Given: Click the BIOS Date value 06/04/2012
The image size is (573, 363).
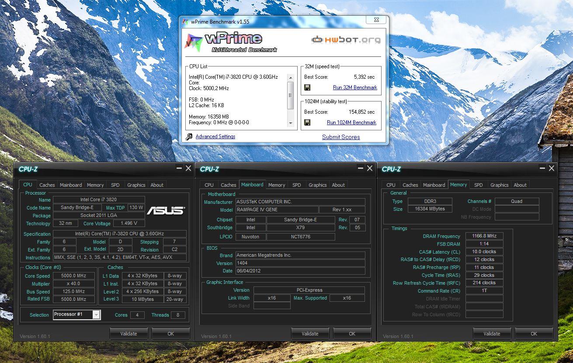Looking at the screenshot, I should [x=300, y=271].
